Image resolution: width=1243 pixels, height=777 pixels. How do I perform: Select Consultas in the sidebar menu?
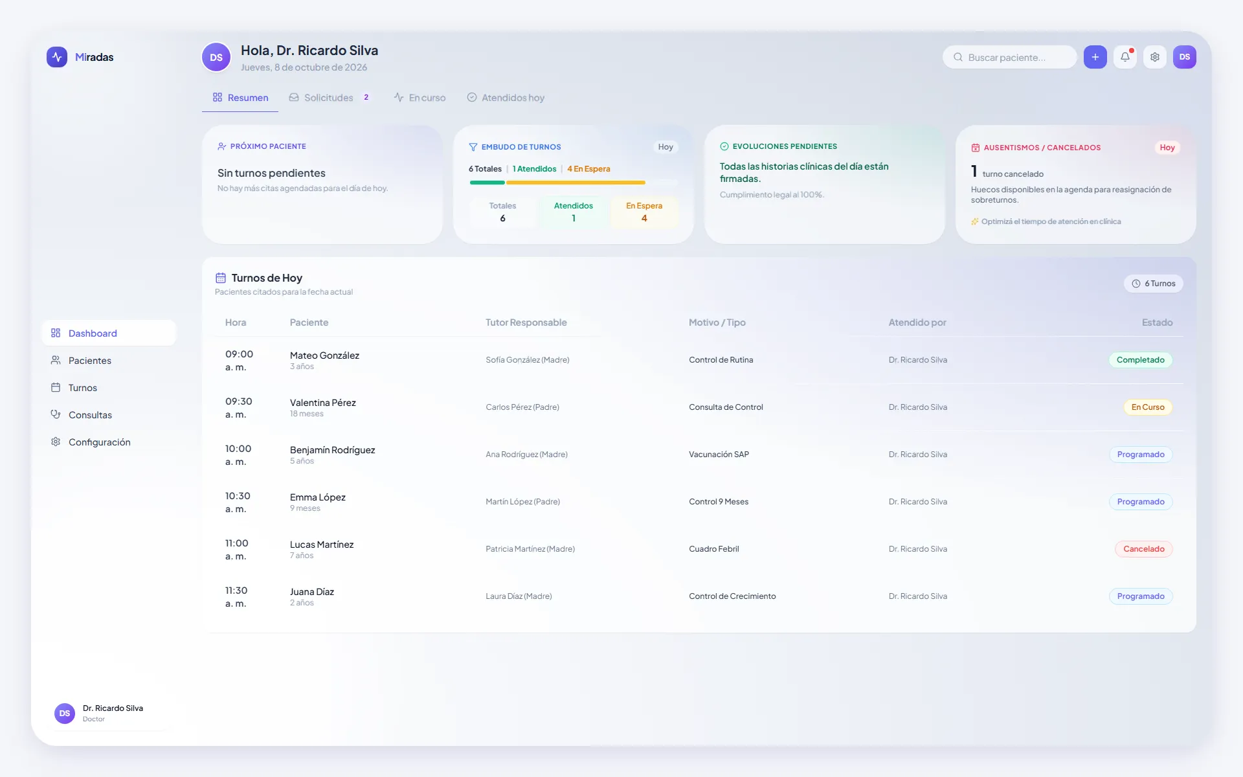[x=109, y=415]
